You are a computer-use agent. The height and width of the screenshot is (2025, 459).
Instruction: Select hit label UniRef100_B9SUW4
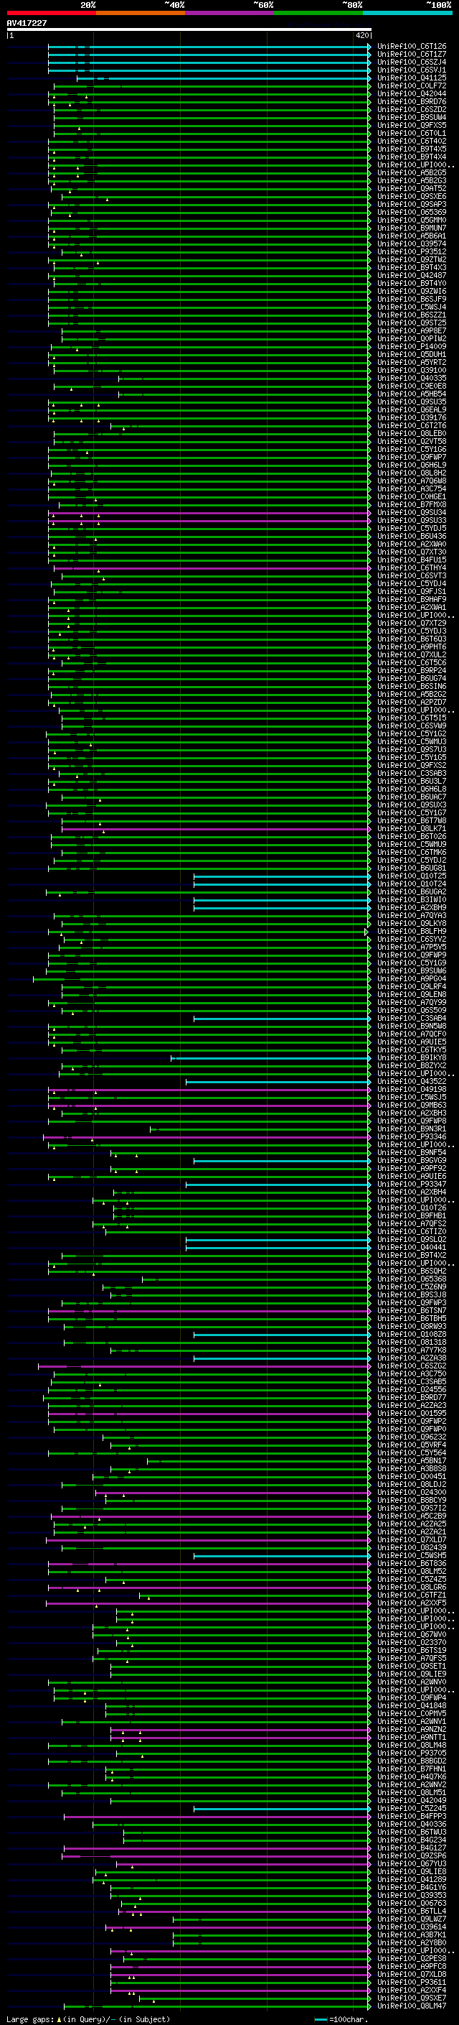pyautogui.click(x=411, y=118)
